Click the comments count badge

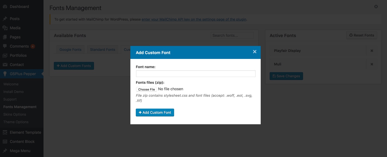(x=33, y=46)
